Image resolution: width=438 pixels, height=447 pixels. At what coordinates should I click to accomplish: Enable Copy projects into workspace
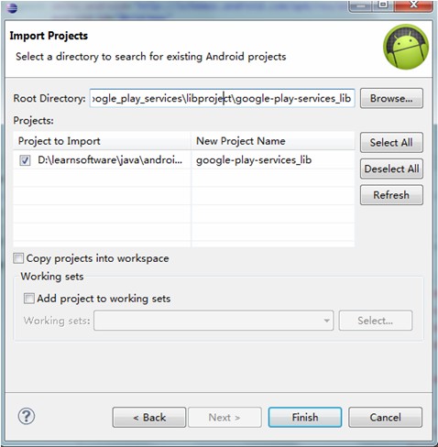(x=18, y=258)
